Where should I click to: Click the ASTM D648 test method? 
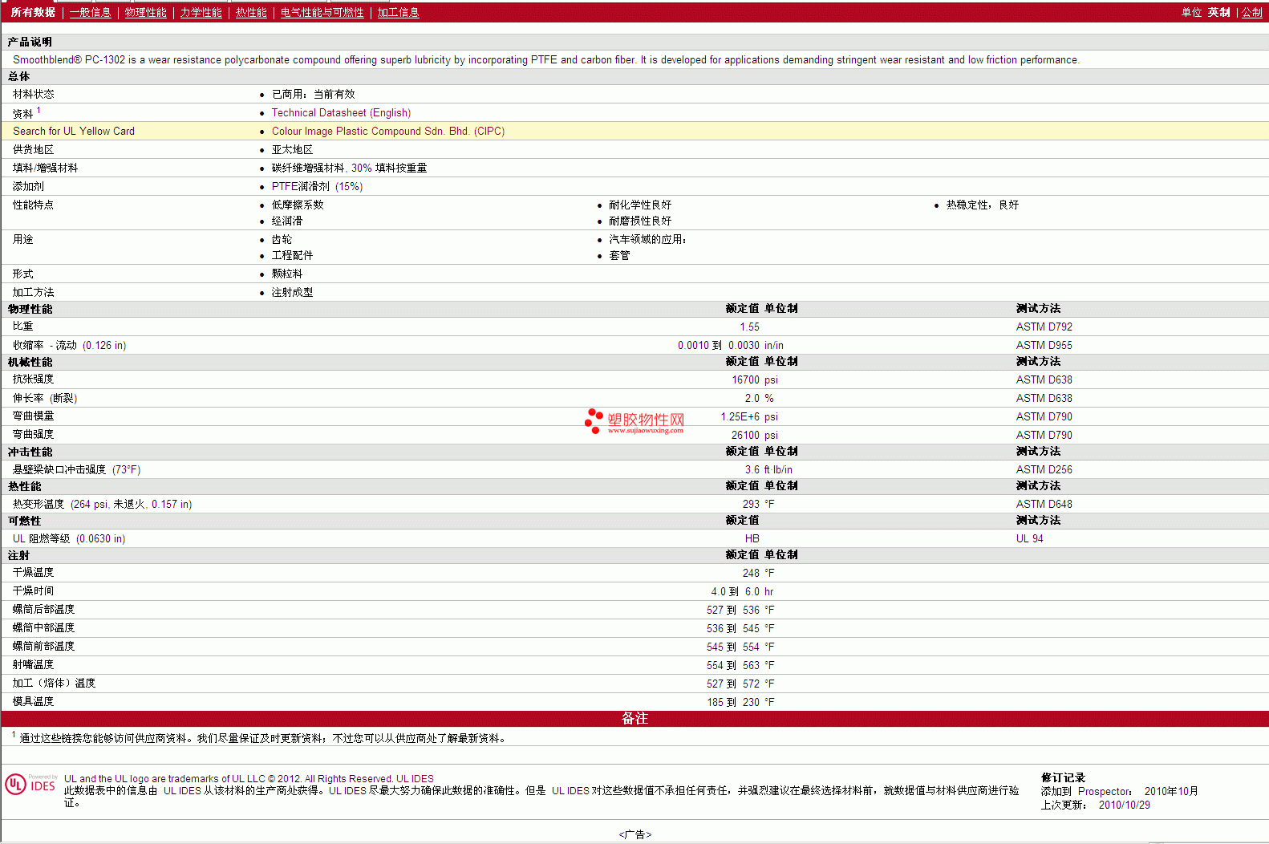(x=1044, y=505)
